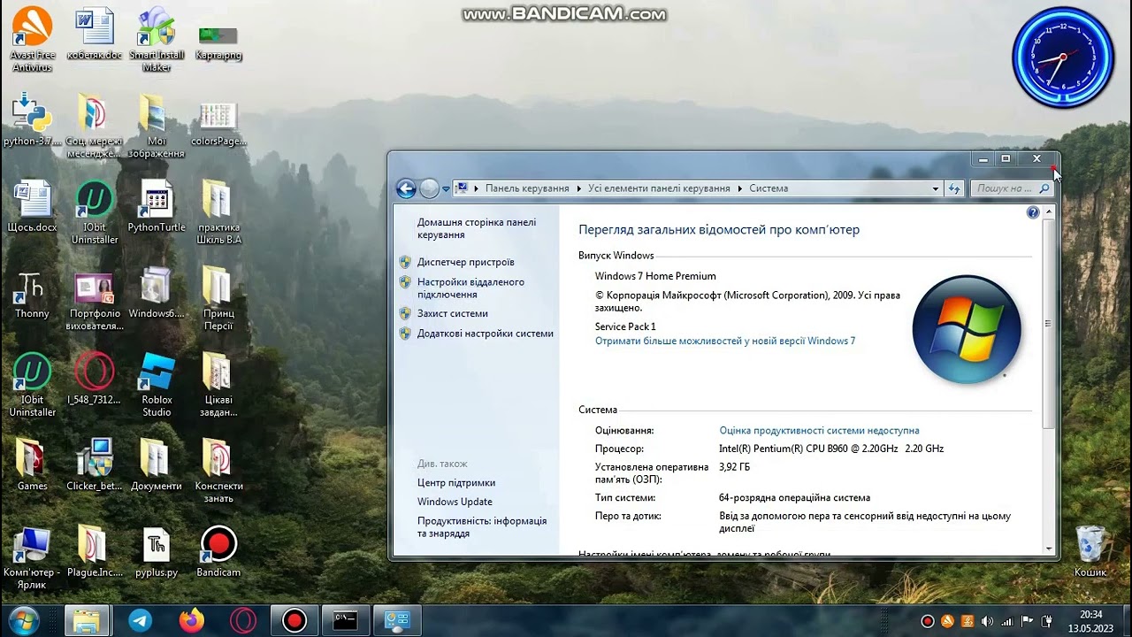Open help via the blue question mark

point(1033,212)
